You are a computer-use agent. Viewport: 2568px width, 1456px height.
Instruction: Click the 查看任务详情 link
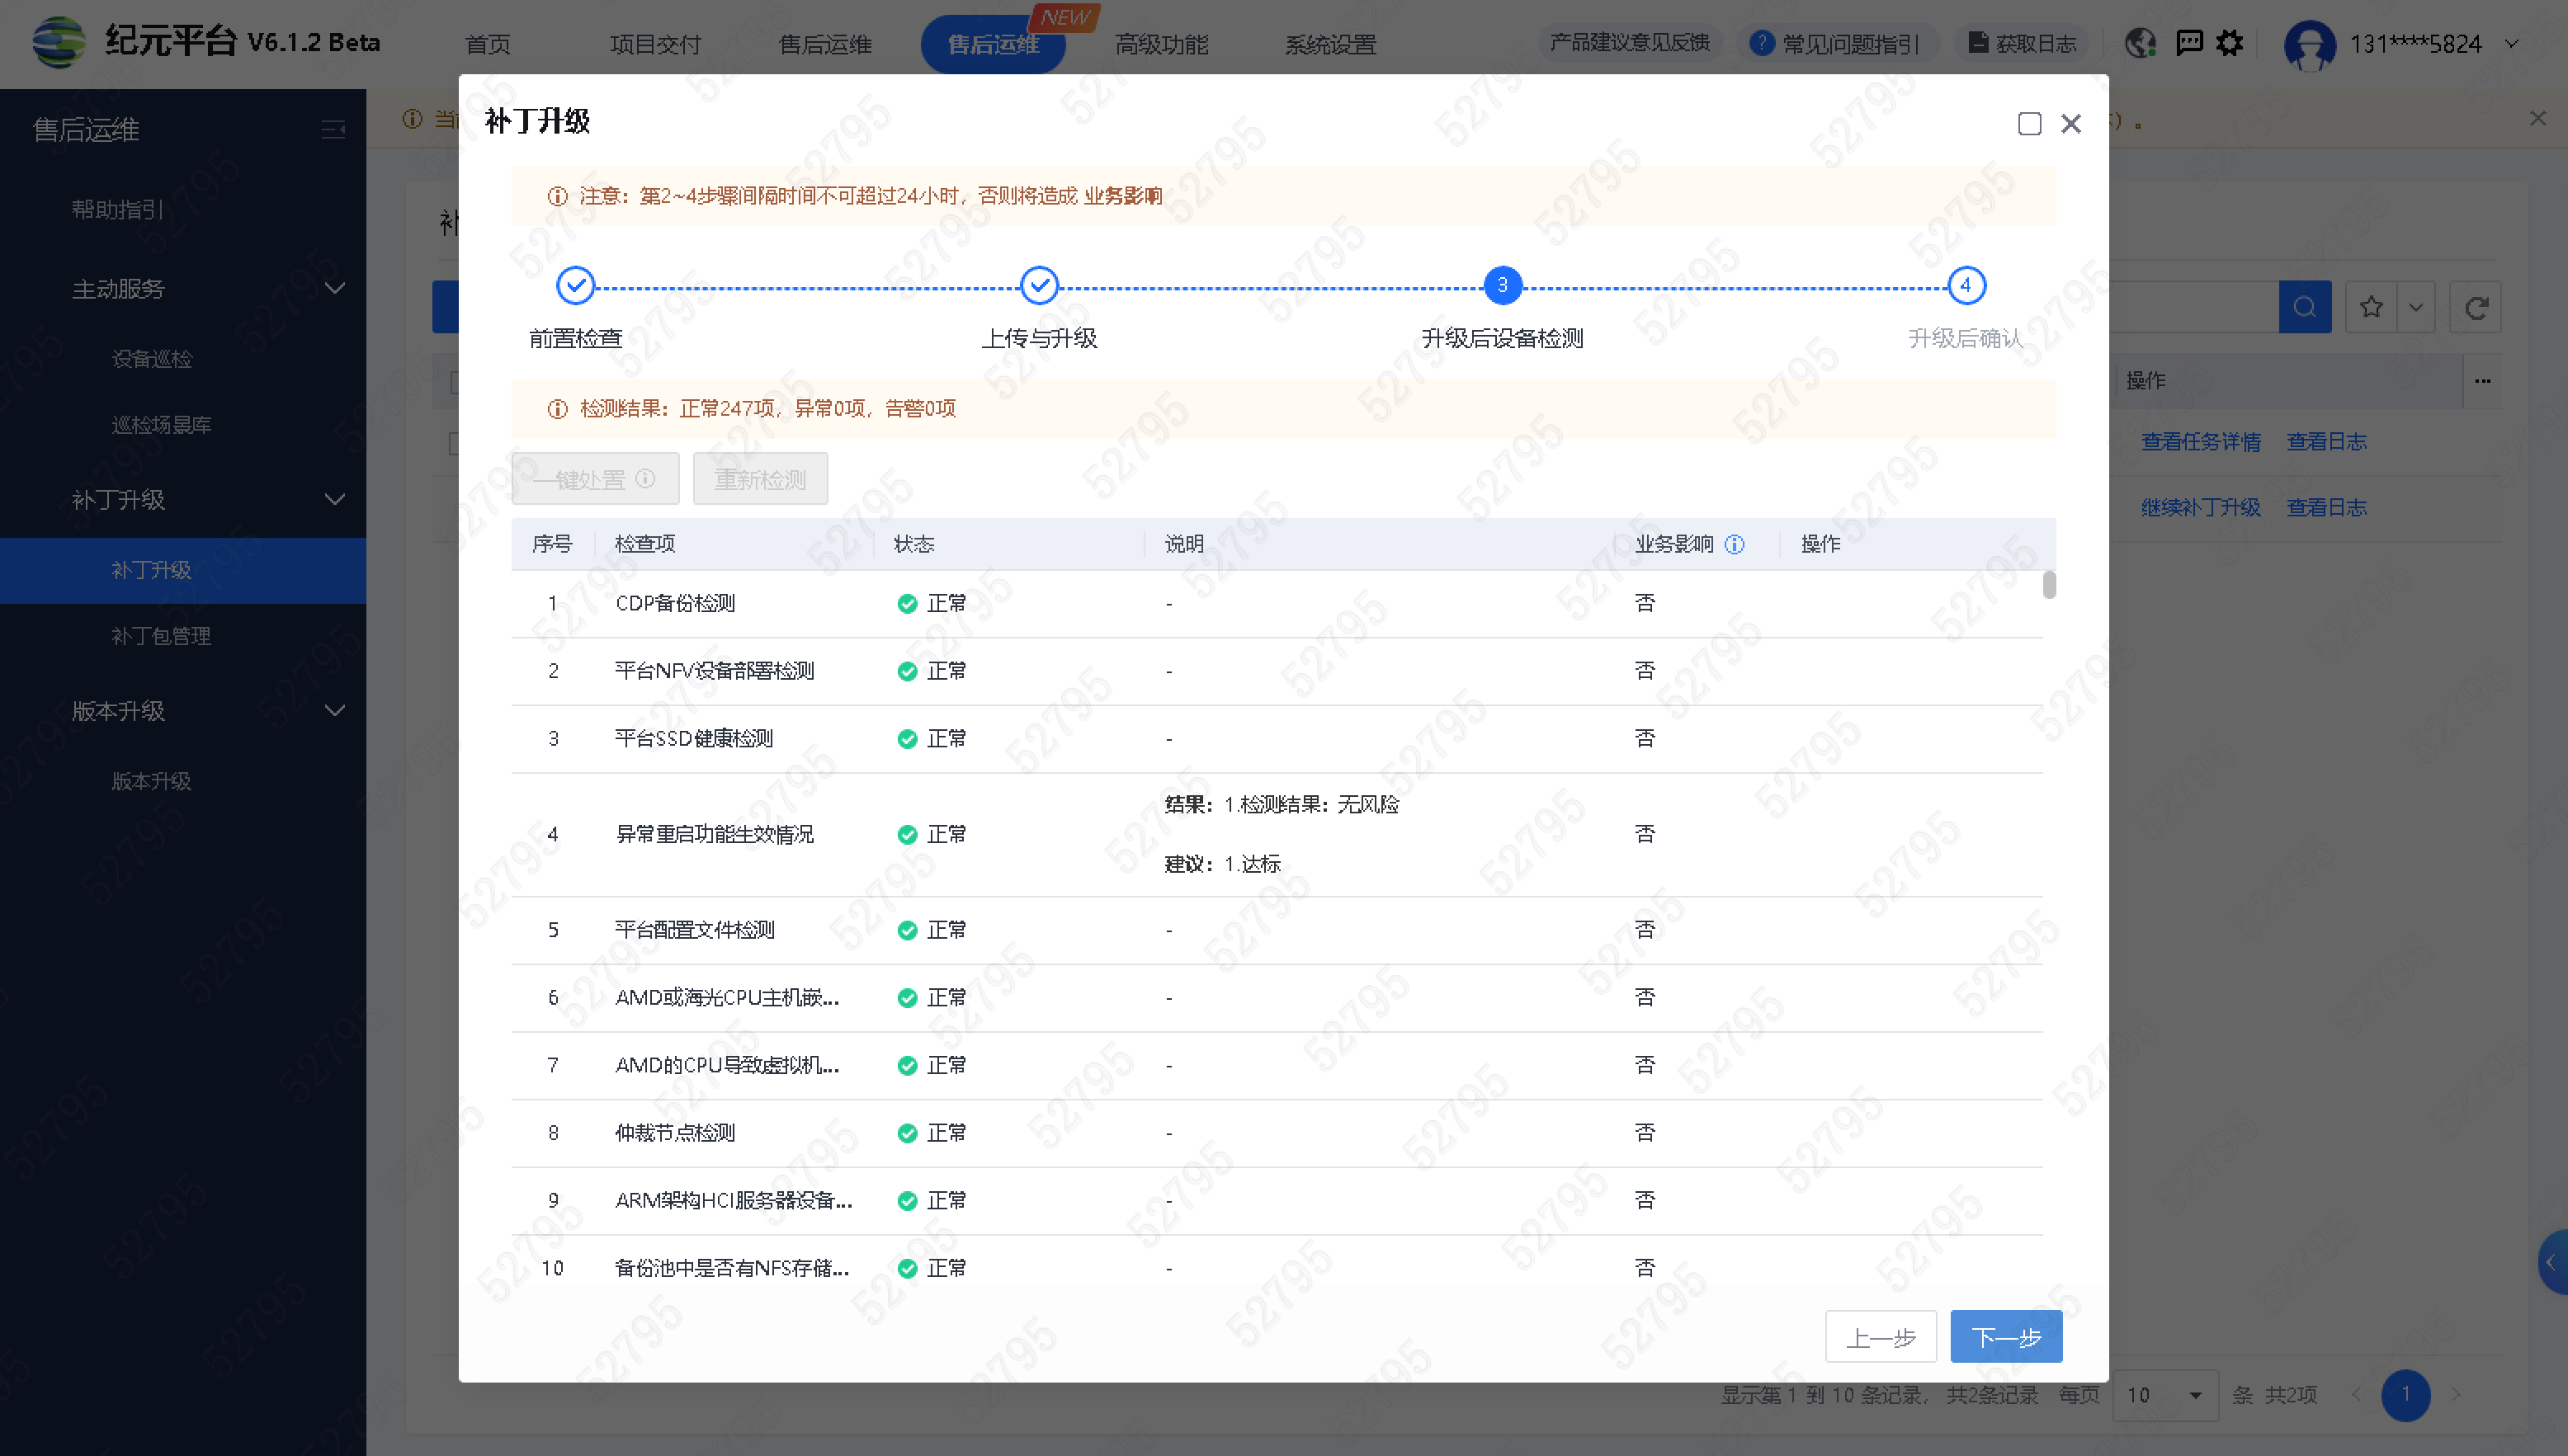click(2200, 441)
